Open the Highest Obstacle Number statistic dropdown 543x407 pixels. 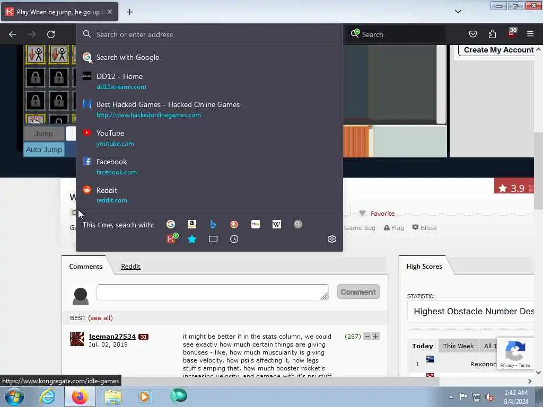coord(471,311)
